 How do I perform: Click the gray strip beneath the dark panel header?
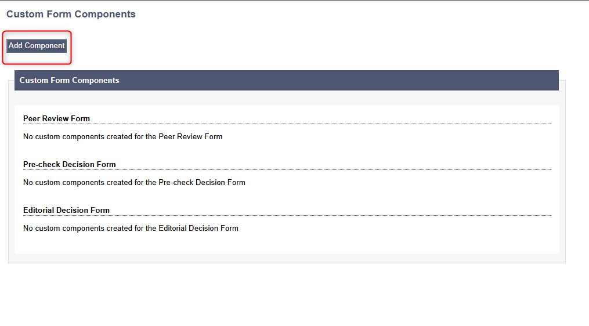pyautogui.click(x=290, y=97)
